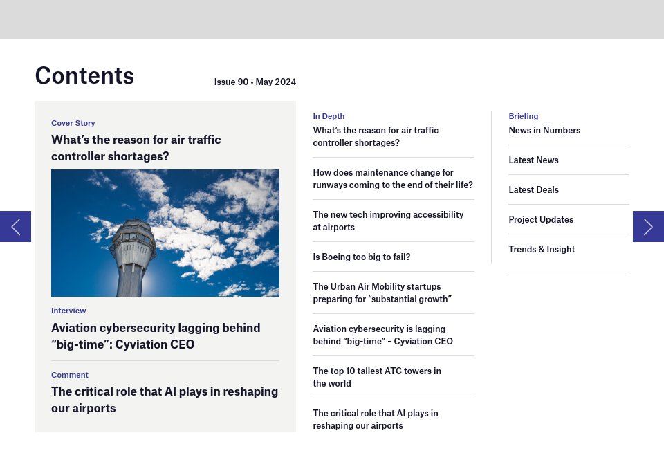664x453 pixels.
Task: View Project Updates
Action: (541, 219)
